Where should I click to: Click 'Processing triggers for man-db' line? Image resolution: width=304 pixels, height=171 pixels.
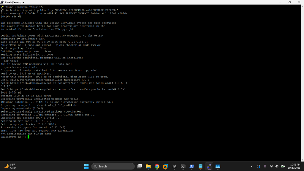36,127
